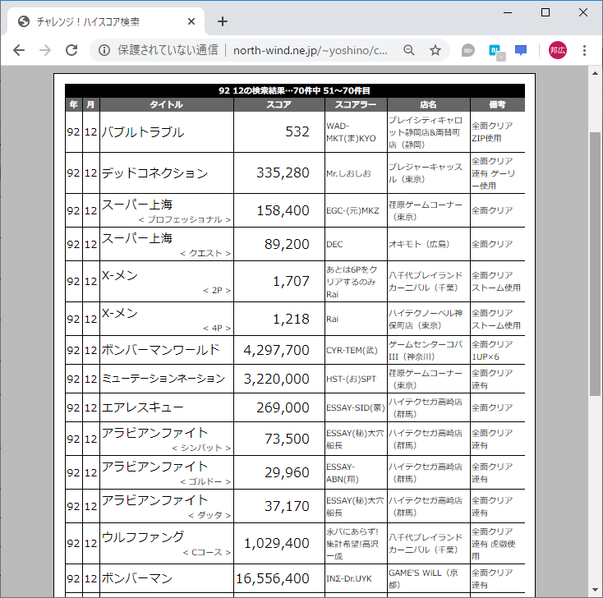Open the 邦広 profile avatar
This screenshot has width=603, height=598.
pos(557,50)
